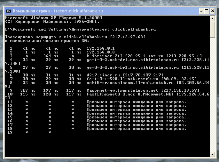The width and height of the screenshot is (219, 162).
Task: Click the wrapped line '7.145]'
Action: click(x=13, y=64)
